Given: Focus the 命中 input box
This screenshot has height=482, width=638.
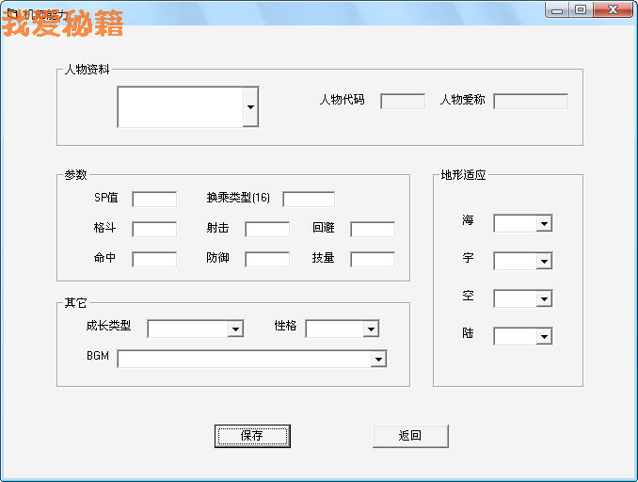Looking at the screenshot, I should [154, 259].
